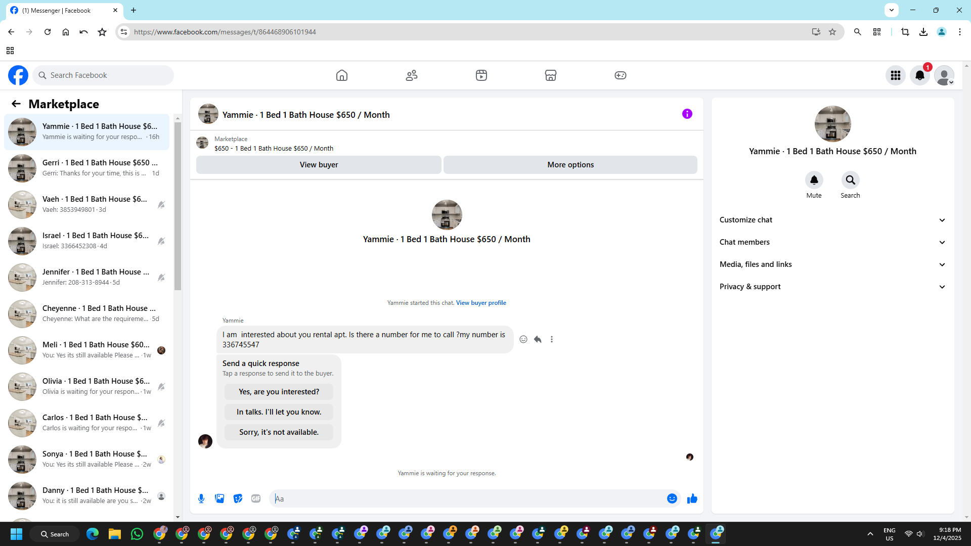Open WhatsApp from the Windows taskbar
The image size is (971, 546).
point(137,534)
